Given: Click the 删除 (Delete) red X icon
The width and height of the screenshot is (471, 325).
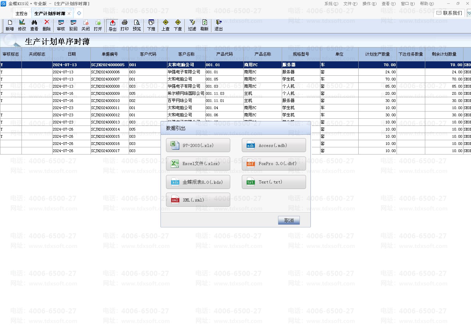Looking at the screenshot, I should [47, 26].
